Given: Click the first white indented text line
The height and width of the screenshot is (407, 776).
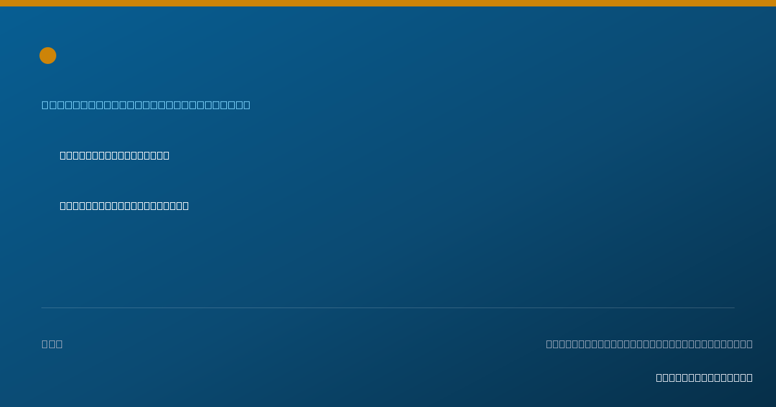Looking at the screenshot, I should pyautogui.click(x=114, y=155).
